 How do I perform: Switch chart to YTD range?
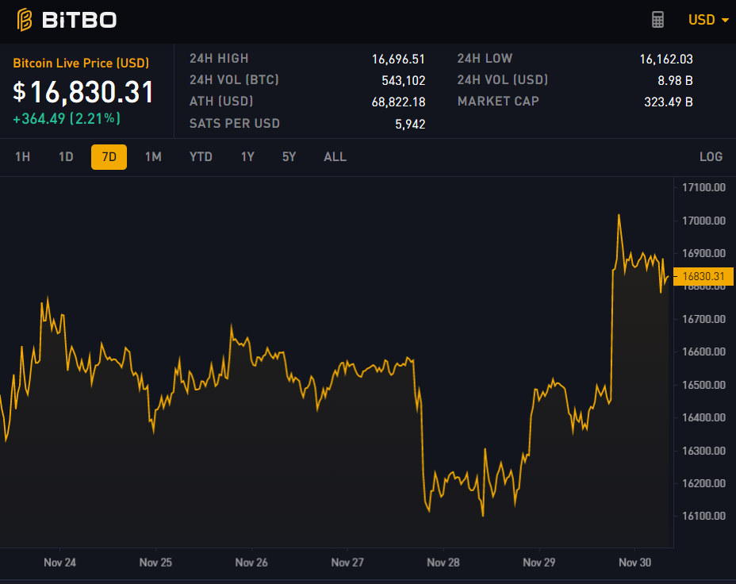click(x=201, y=157)
